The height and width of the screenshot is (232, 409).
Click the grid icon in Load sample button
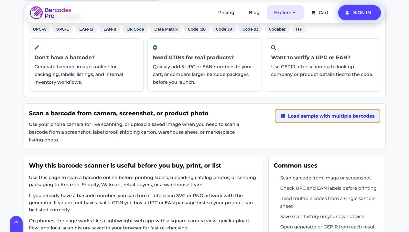[x=283, y=116]
